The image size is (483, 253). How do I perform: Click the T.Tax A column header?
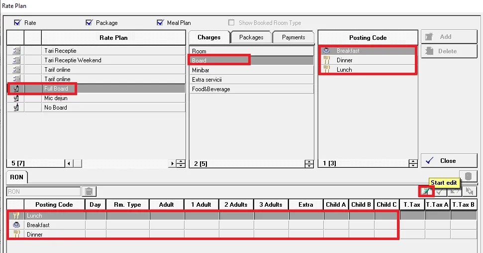click(437, 205)
